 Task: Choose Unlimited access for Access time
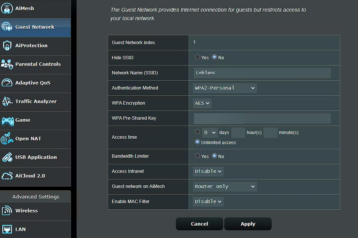click(x=198, y=142)
